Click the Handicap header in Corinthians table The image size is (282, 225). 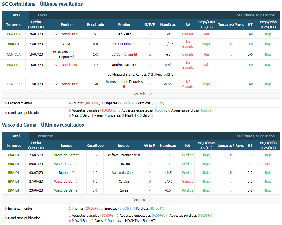click(x=168, y=25)
